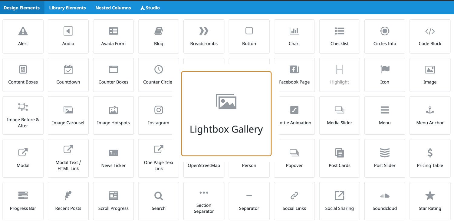Select the Countdown calendar icon
Image resolution: width=454 pixels, height=223 pixels.
(68, 69)
